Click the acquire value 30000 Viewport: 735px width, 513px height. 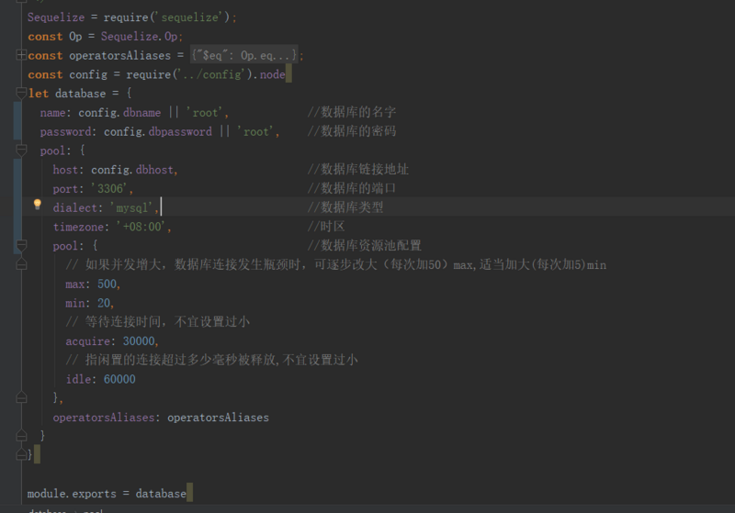point(139,341)
